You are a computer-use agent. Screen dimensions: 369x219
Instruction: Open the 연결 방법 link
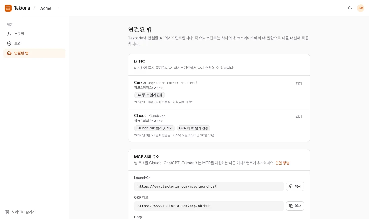tap(282, 163)
